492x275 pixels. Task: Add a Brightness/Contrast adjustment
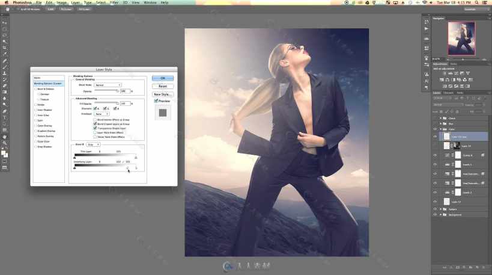[445, 73]
